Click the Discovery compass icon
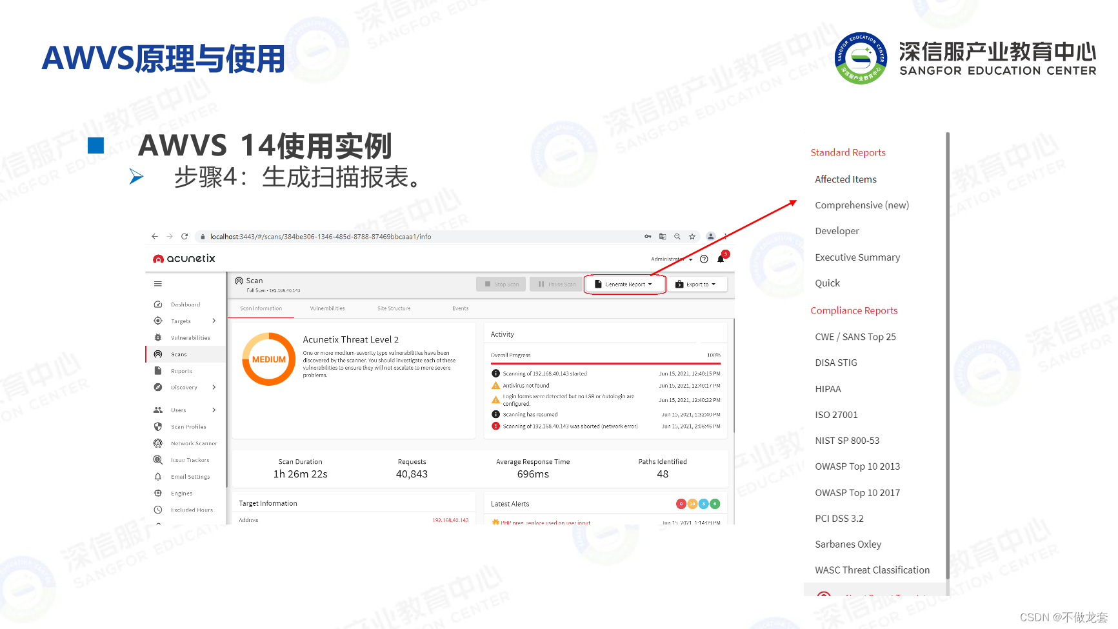This screenshot has height=629, width=1118. point(158,387)
